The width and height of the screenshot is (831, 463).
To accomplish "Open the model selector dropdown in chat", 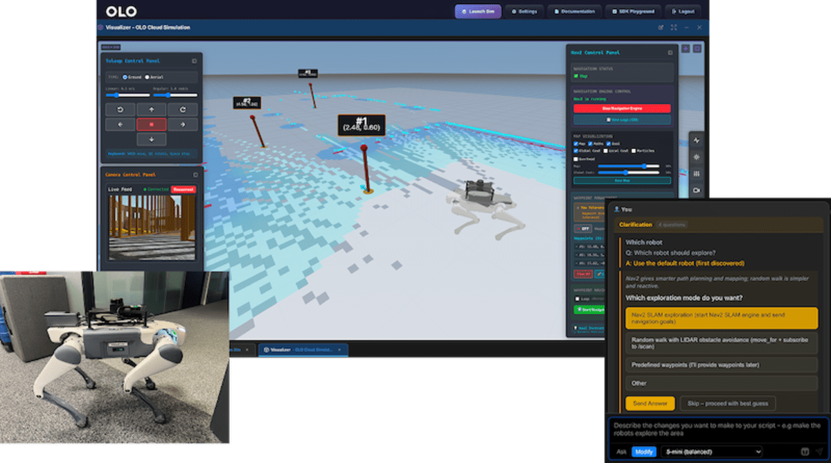I will click(711, 451).
